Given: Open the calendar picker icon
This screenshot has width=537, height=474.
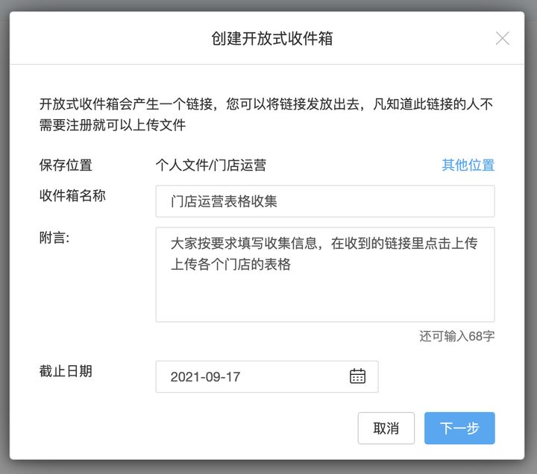Looking at the screenshot, I should point(357,376).
